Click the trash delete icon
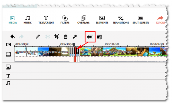The width and height of the screenshot is (172, 103). pyautogui.click(x=66, y=37)
